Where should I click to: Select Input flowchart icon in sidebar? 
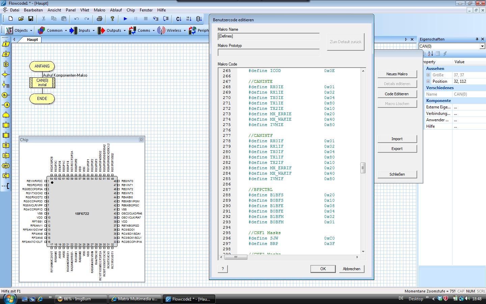6,44
